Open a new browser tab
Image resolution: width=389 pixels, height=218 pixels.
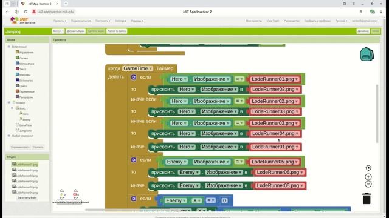[66, 4]
